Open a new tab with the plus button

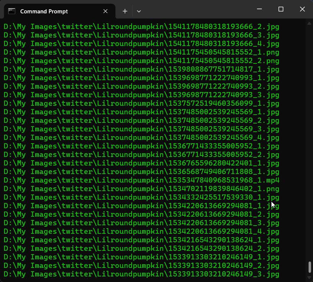(x=125, y=11)
